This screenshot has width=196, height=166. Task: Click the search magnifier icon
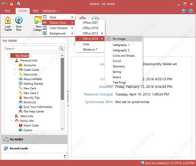pos(61,48)
